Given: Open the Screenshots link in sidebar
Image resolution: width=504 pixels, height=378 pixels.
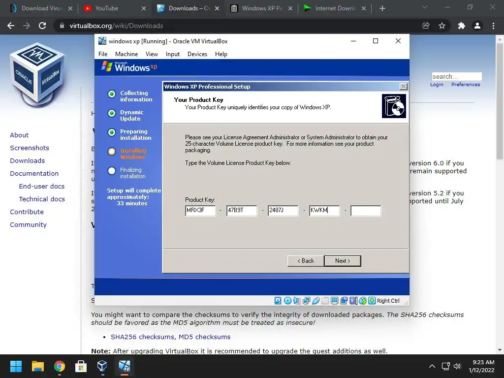Looking at the screenshot, I should point(30,148).
